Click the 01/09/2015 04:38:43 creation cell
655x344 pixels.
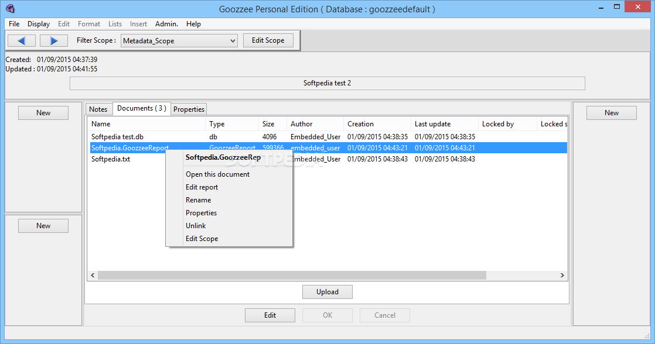[377, 159]
